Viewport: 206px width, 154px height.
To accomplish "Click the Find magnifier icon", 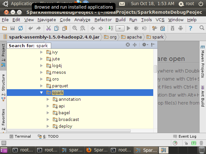I will (75, 28).
